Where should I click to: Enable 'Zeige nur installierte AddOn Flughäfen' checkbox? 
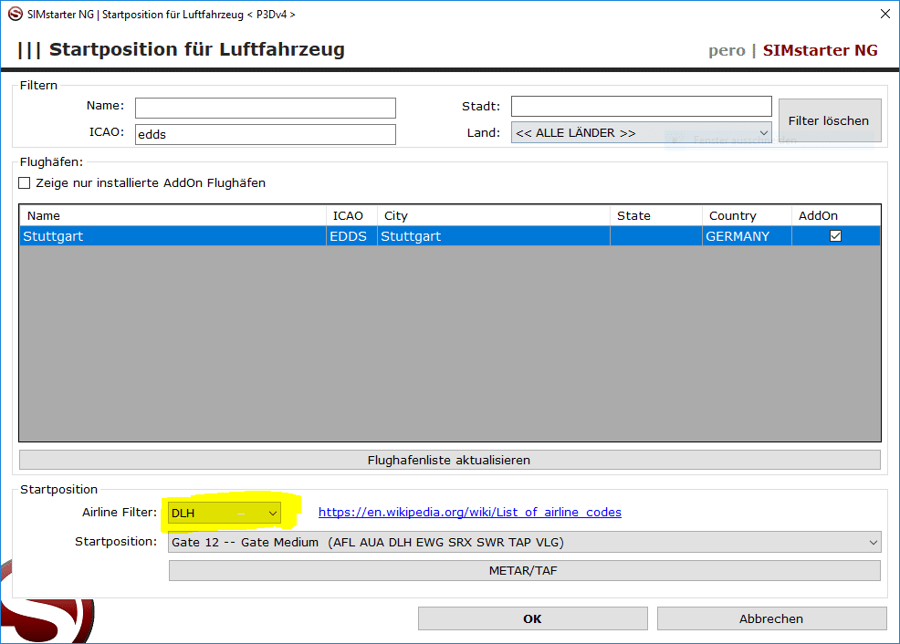pos(25,182)
